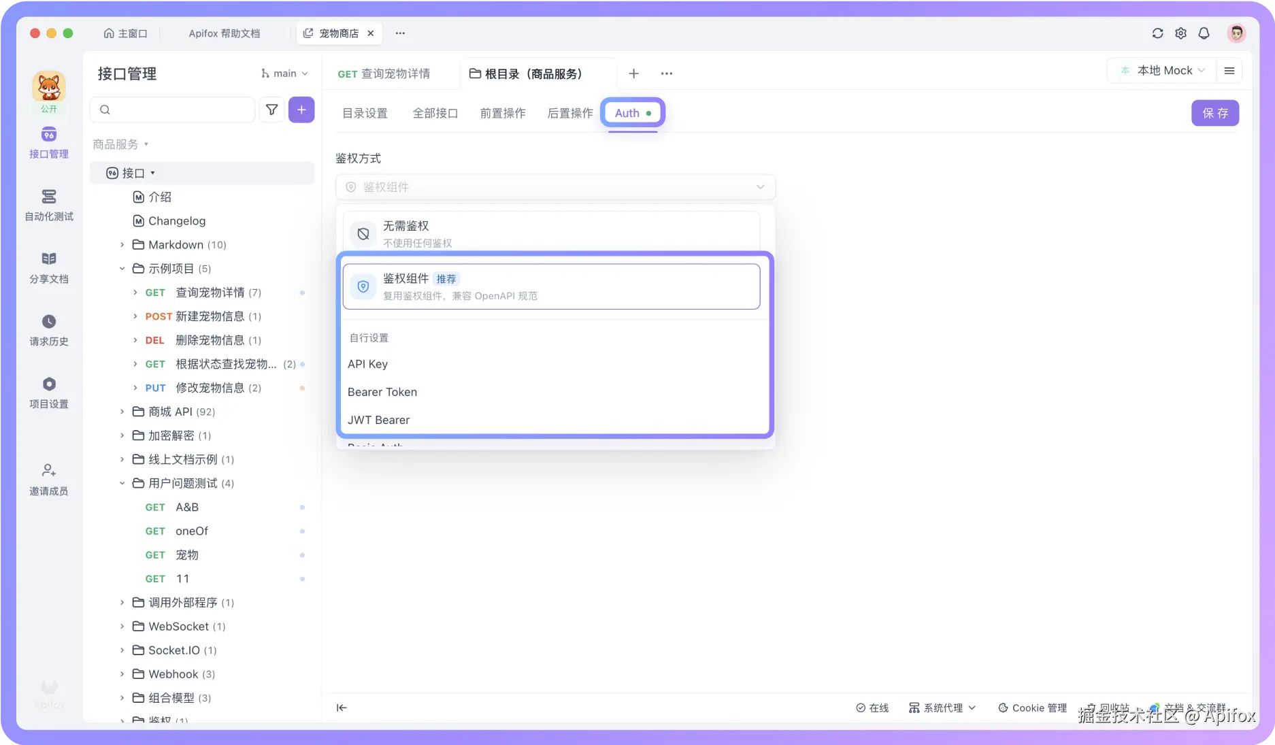The height and width of the screenshot is (745, 1275).
Task: Switch to the 查询宠物详情 request tab
Action: tap(383, 73)
